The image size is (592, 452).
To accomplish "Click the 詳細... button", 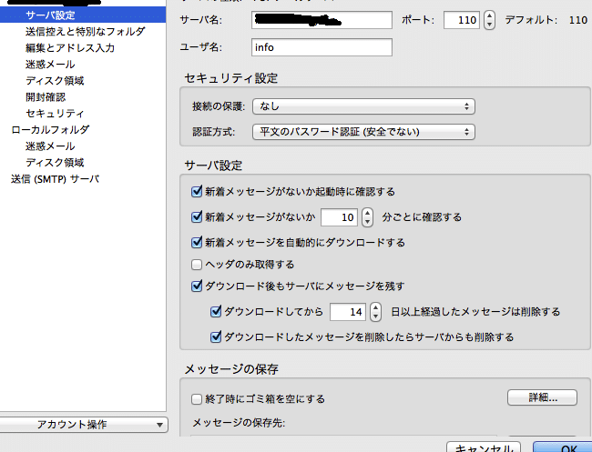I will 542,397.
